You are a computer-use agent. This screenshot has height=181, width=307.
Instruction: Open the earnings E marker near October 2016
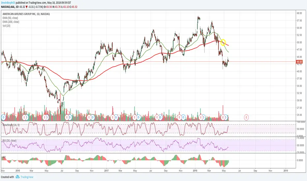89,117
